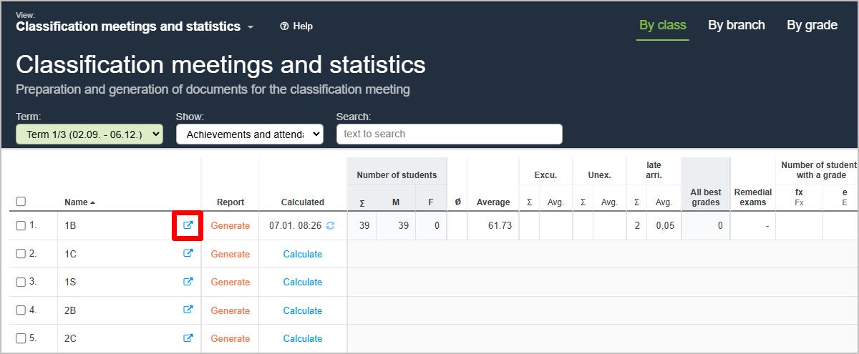Open class 1S external link icon

pos(188,282)
